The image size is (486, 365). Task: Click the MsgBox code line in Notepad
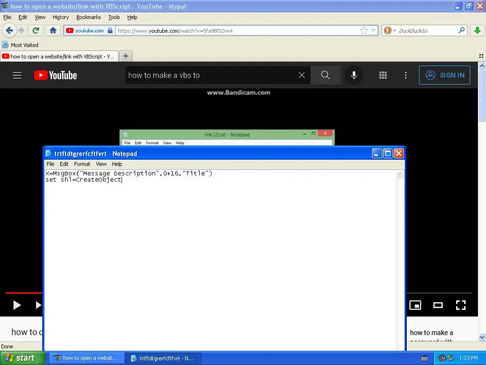(x=129, y=173)
